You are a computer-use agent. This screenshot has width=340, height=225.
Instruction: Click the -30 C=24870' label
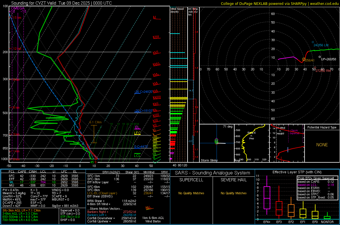point(143,92)
